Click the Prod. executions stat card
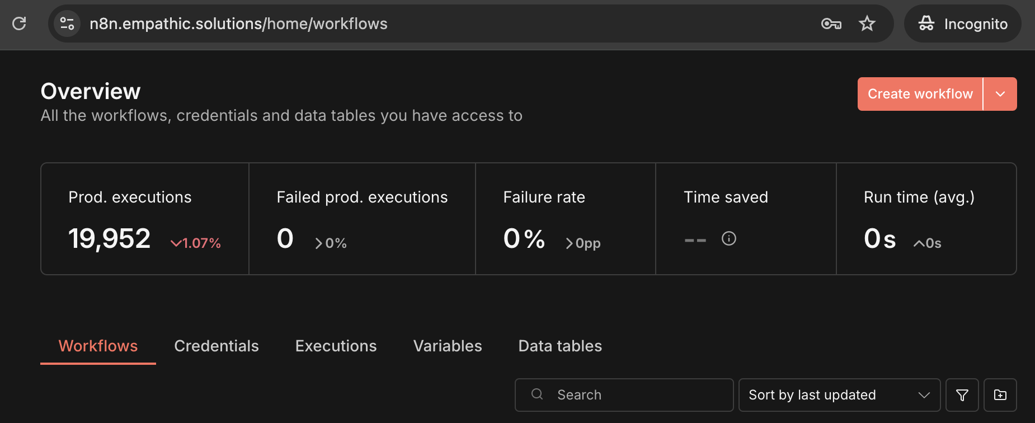The height and width of the screenshot is (423, 1035). pos(144,218)
